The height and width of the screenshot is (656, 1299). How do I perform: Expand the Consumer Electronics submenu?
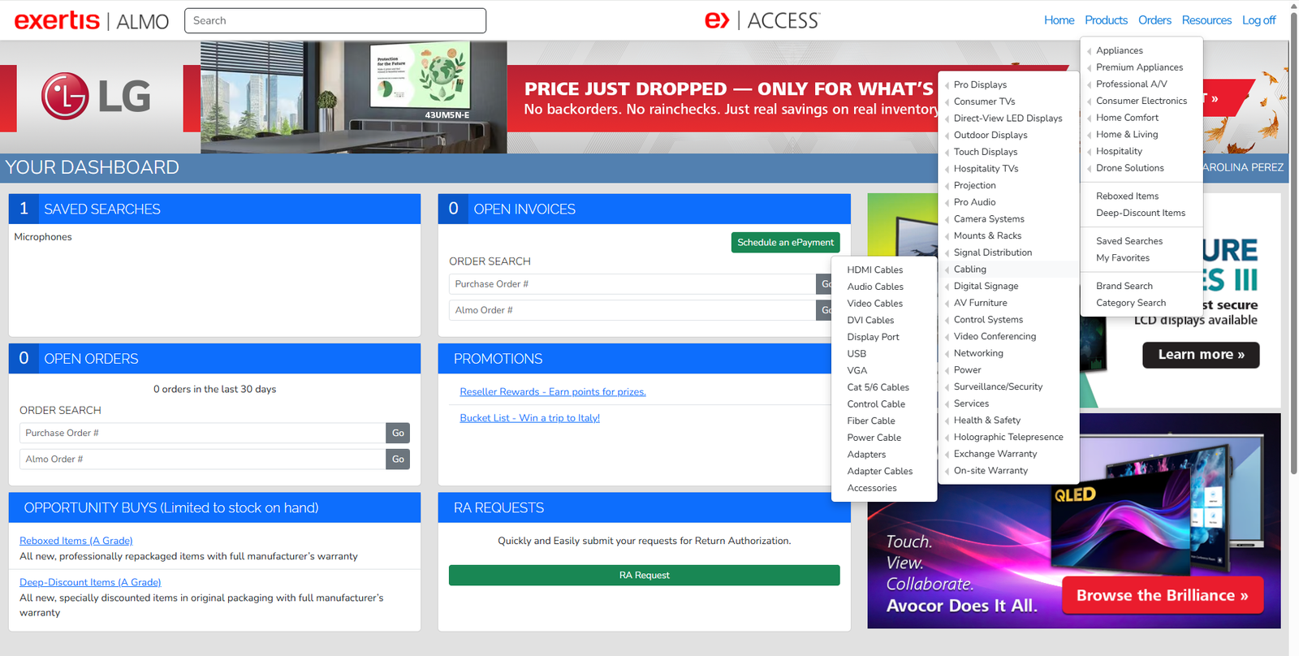[x=1141, y=101]
